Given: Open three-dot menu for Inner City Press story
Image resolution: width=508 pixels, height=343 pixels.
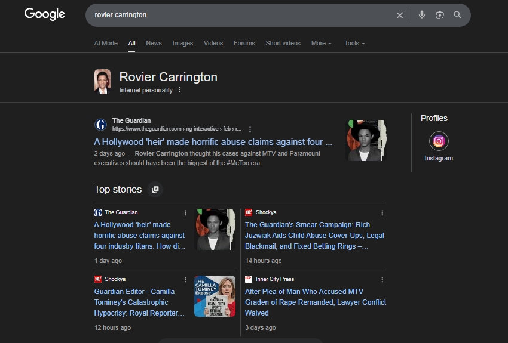Looking at the screenshot, I should pos(382,279).
